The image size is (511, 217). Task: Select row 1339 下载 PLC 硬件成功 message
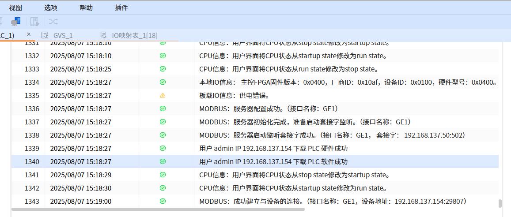click(273, 148)
